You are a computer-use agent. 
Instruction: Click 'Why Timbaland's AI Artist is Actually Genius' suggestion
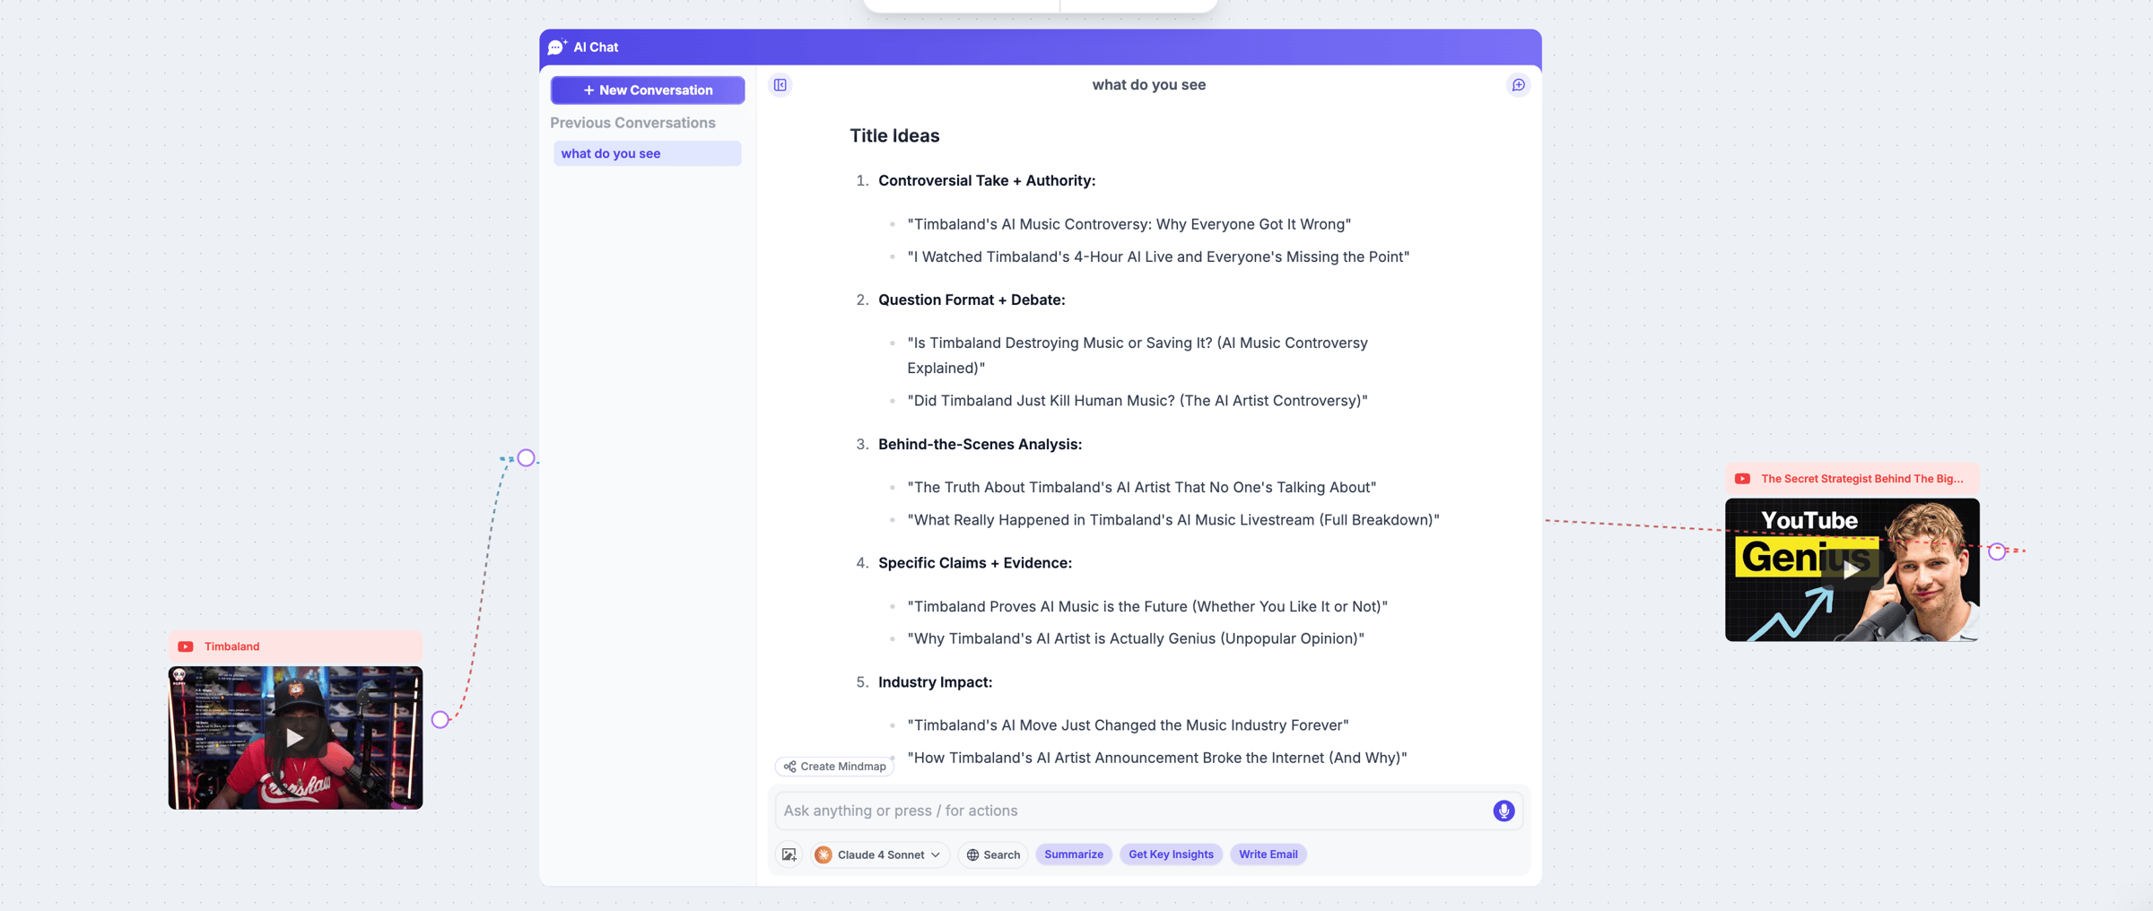[x=1136, y=638]
